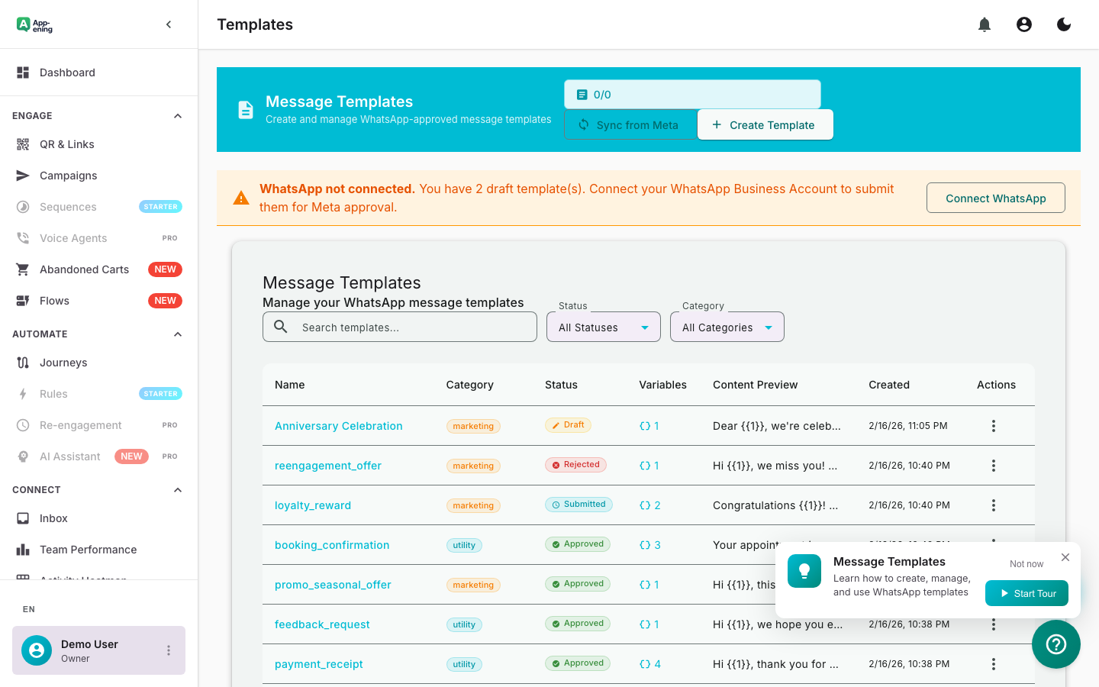Collapse the left sidebar with the chevron
1099x687 pixels.
click(168, 24)
